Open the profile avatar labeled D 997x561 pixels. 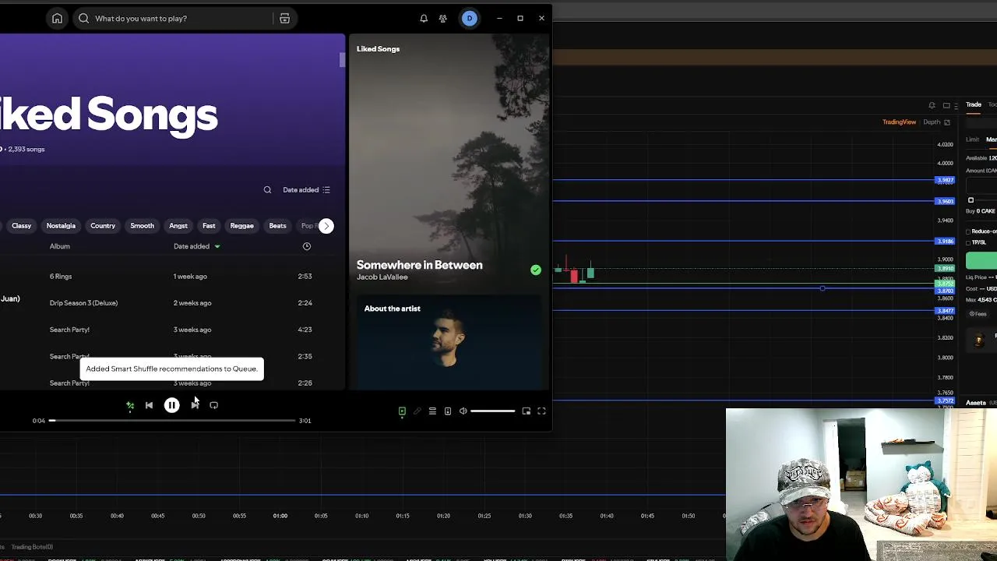point(469,18)
